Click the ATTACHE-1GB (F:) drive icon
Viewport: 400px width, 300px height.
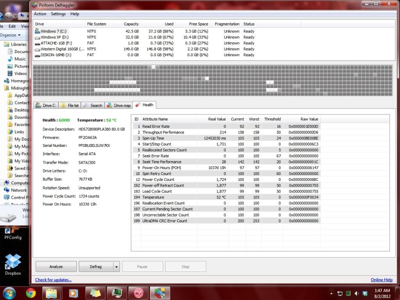click(x=37, y=43)
